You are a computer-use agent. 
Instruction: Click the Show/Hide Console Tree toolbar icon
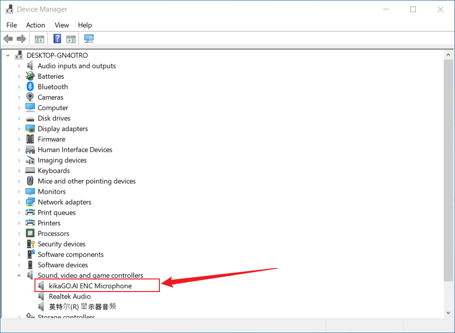(40, 39)
